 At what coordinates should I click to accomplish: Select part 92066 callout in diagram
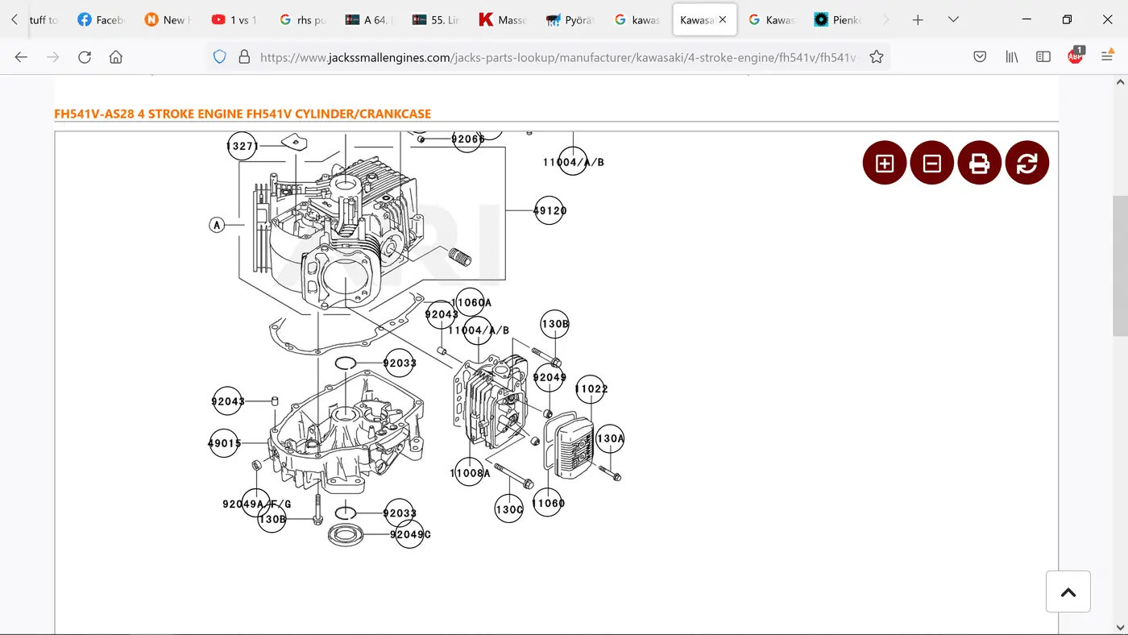click(x=467, y=139)
